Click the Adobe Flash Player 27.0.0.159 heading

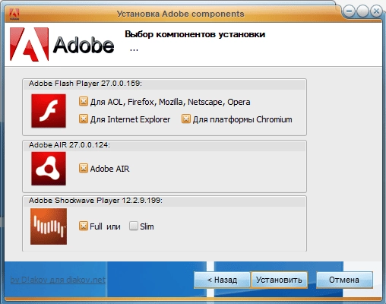click(x=85, y=84)
